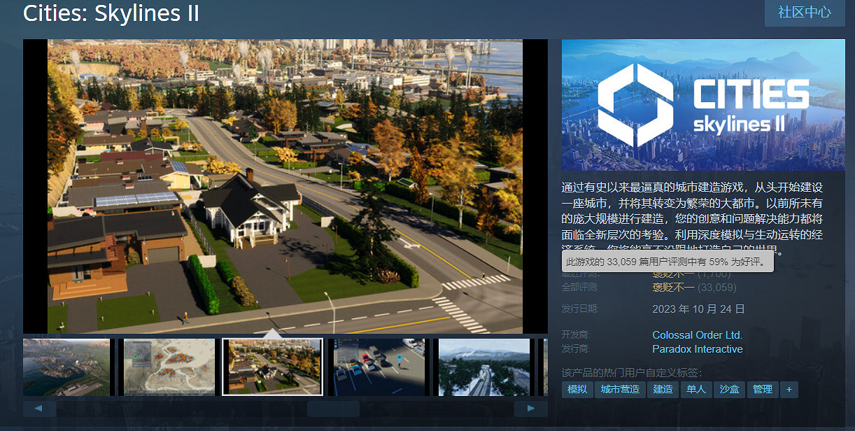855x431 pixels.
Task: Click the screenshot strip scrollbar handle
Action: click(x=333, y=409)
